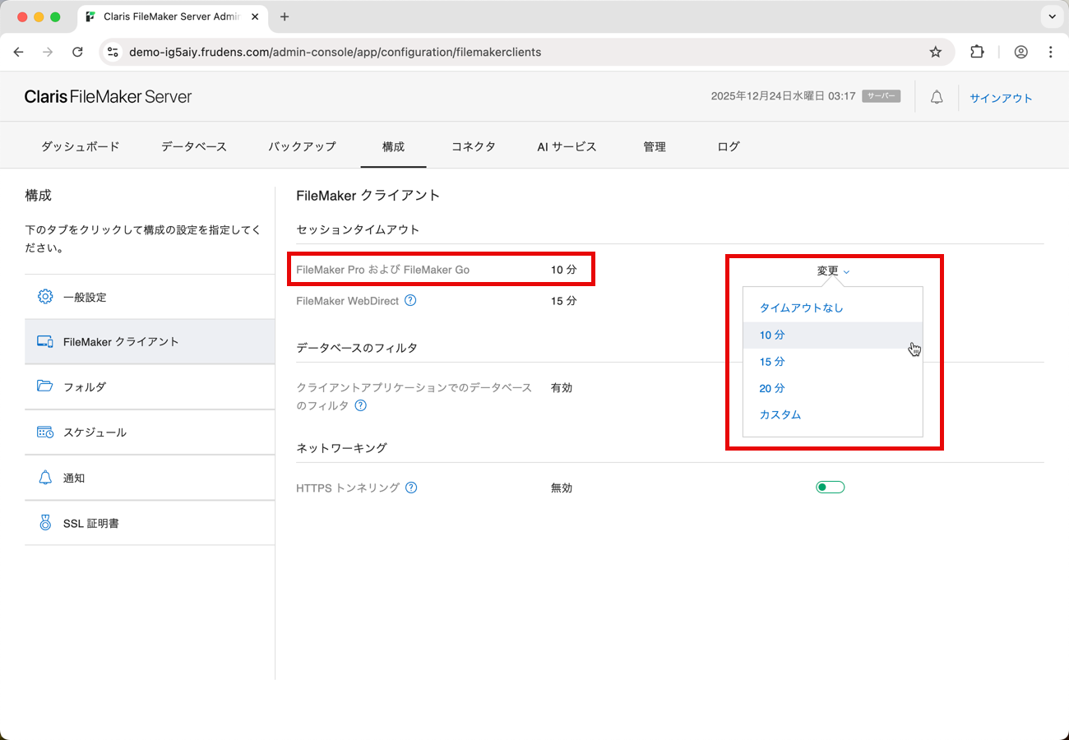Screen dimensions: 1069x740
Task: Switch to the データベース tab
Action: click(x=194, y=146)
